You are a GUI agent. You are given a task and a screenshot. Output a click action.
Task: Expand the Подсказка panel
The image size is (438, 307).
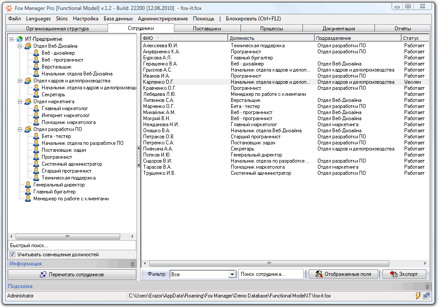[427, 287]
